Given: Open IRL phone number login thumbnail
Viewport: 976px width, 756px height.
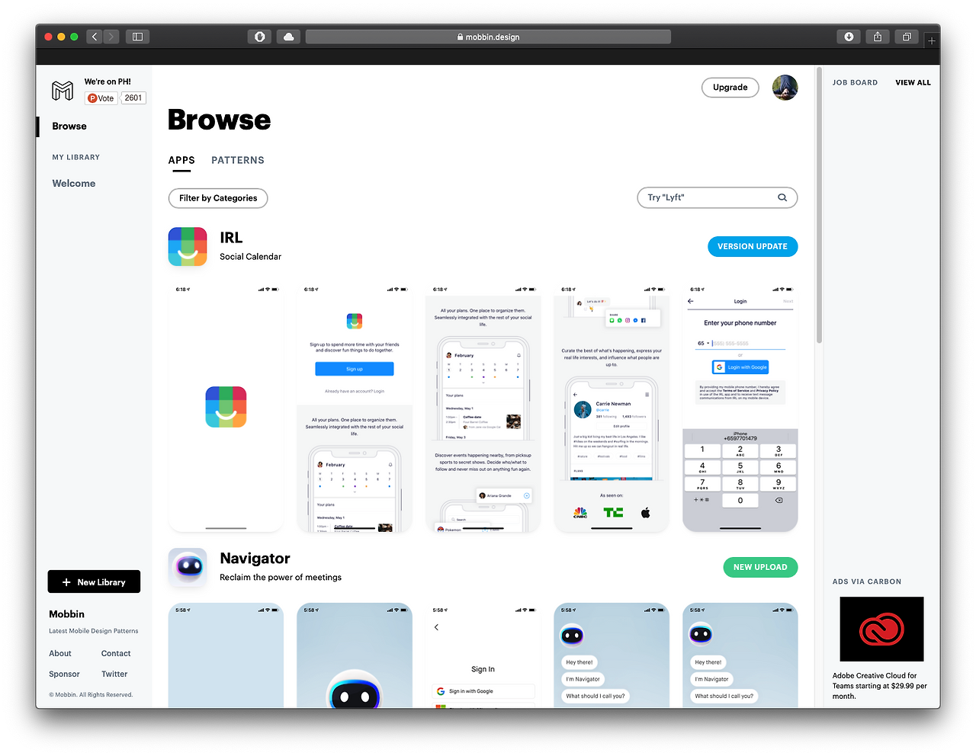Looking at the screenshot, I should coord(740,408).
